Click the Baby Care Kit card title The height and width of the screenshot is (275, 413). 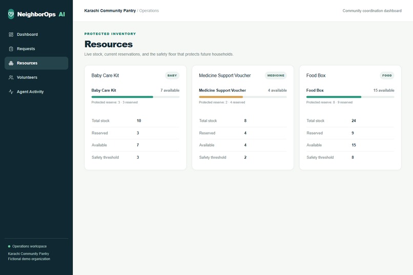(105, 75)
